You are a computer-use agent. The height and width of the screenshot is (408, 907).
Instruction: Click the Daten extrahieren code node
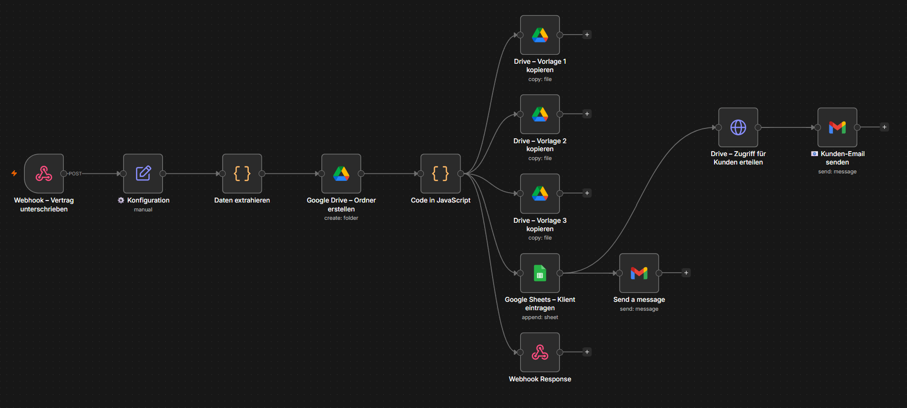242,173
